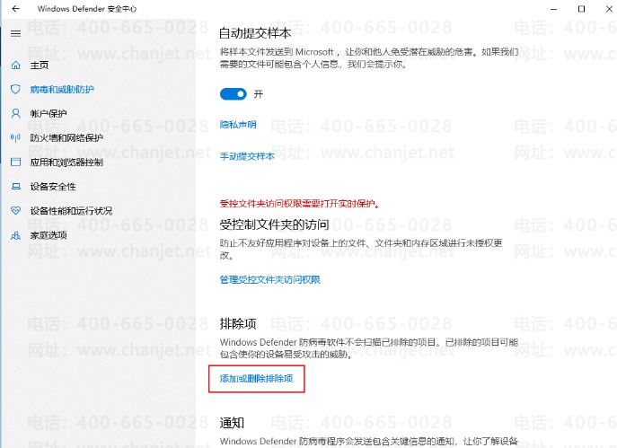Open 防火墙和网络保护 section

click(x=66, y=137)
